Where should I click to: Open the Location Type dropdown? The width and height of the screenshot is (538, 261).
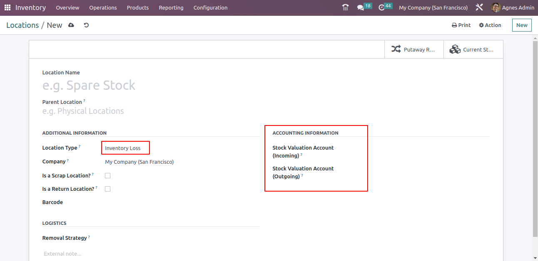[125, 148]
